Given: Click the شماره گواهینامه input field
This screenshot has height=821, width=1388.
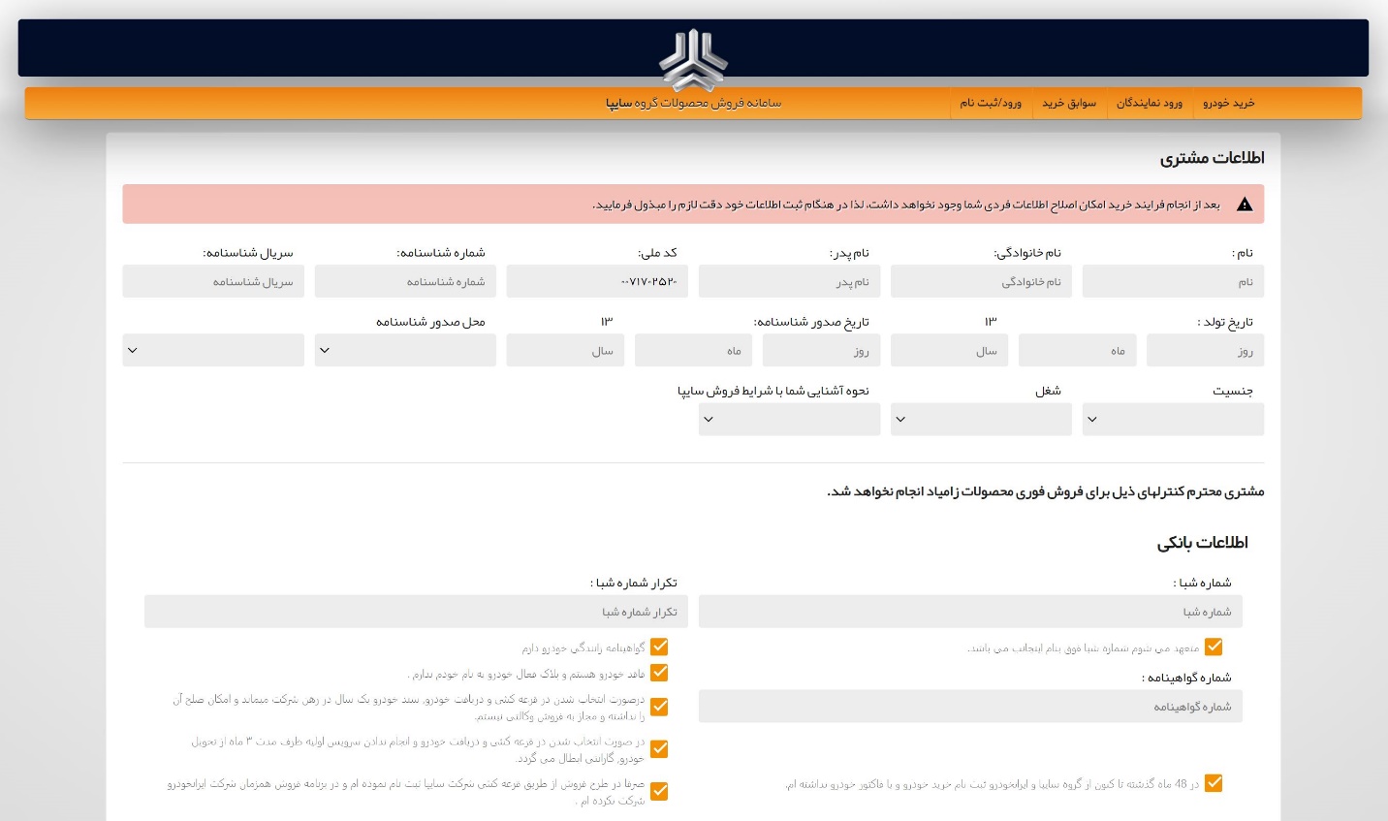Looking at the screenshot, I should [x=970, y=707].
